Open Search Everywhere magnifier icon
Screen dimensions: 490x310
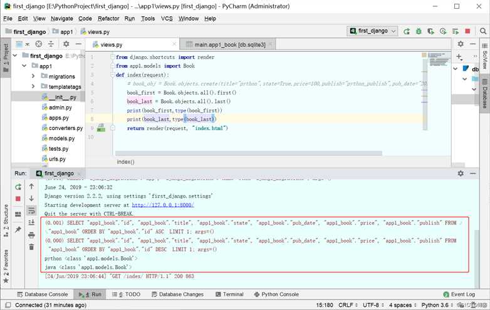(483, 31)
